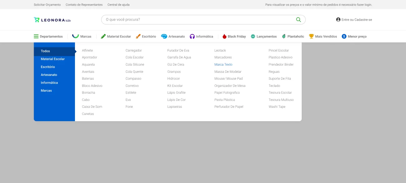Click the Leonora b2b cart logo
The width and height of the screenshot is (406, 183).
(52, 20)
